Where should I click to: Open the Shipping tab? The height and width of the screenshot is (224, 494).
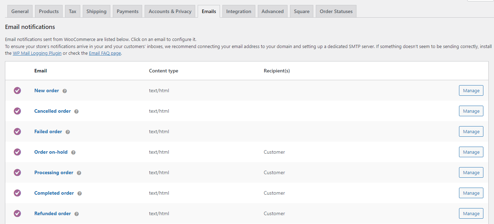tap(96, 11)
